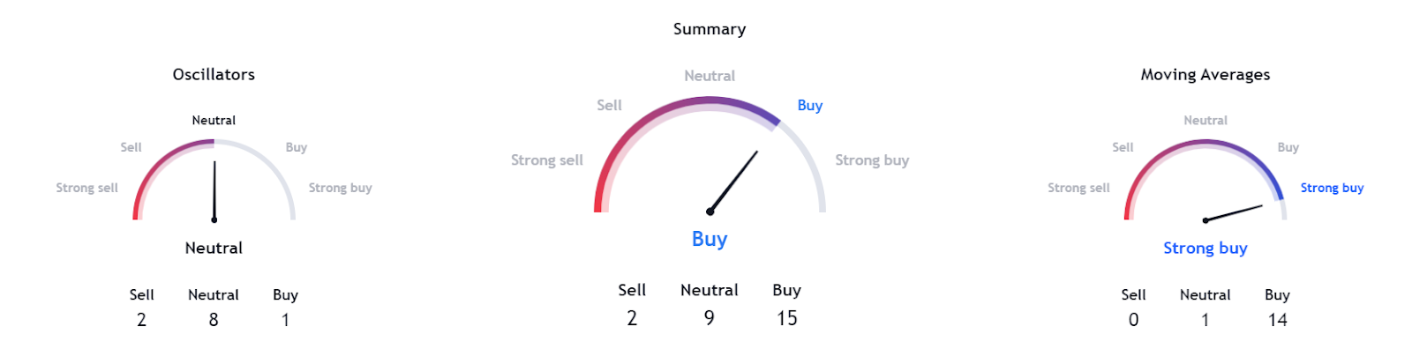Click the Strong buy result under Moving Averages
The image size is (1412, 364).
point(1205,249)
